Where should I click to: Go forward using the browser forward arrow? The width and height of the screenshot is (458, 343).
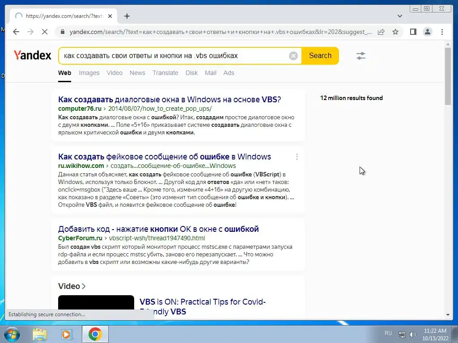coord(30,32)
